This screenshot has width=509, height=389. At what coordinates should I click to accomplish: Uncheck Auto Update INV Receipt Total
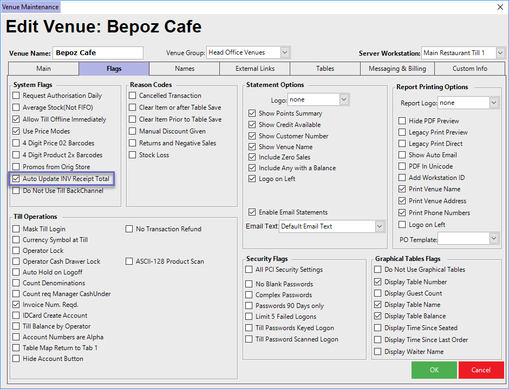[x=16, y=179]
